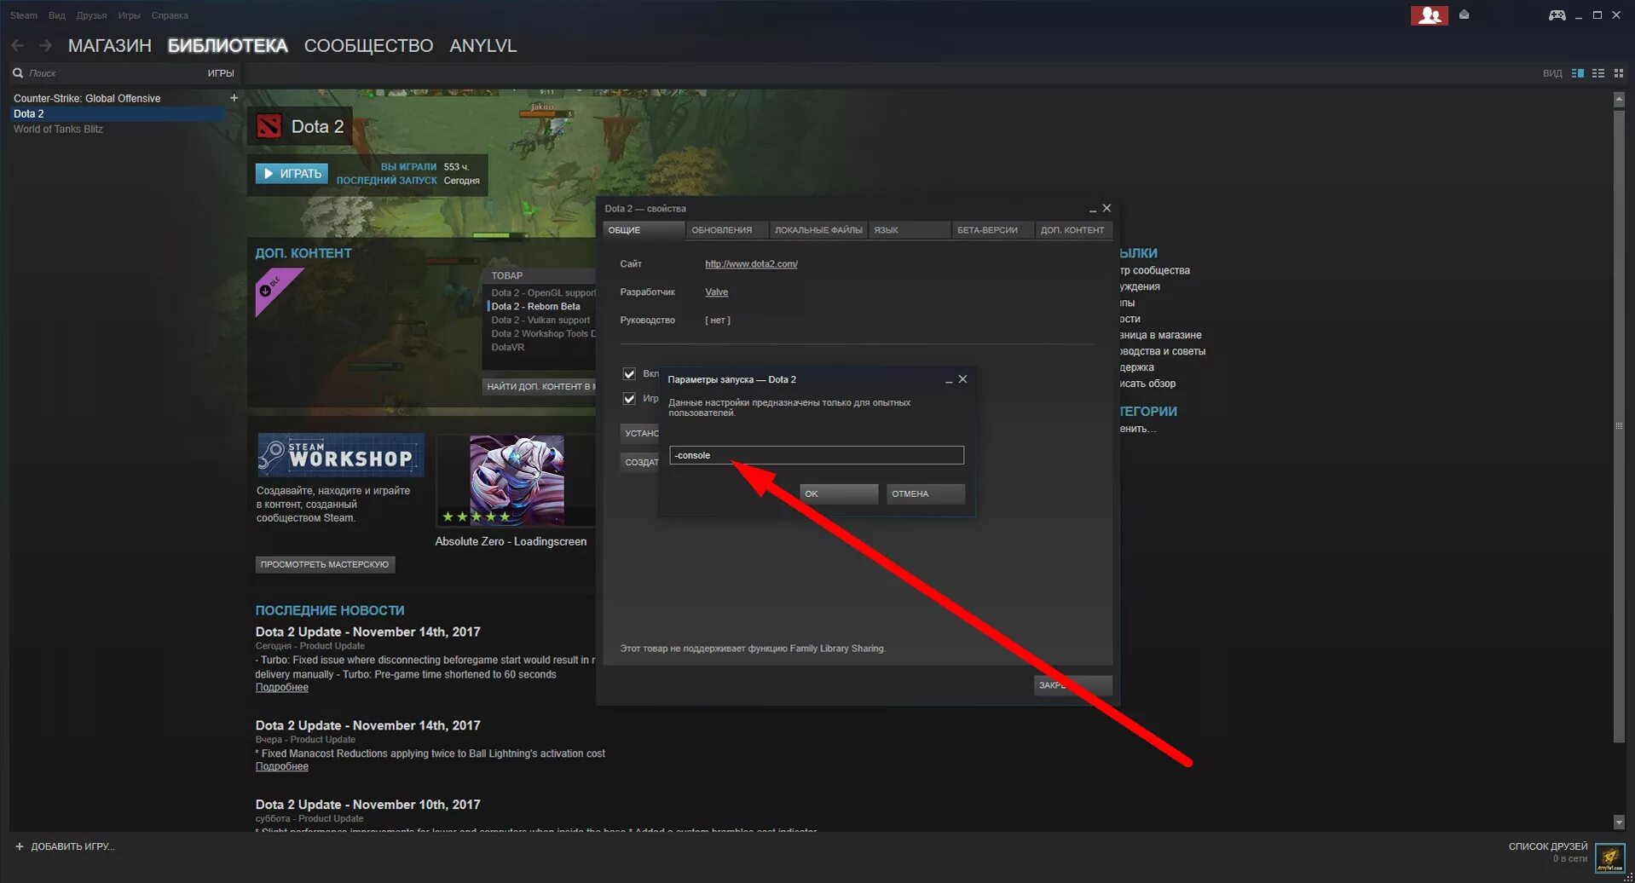Open ИГРЫ library filter dropdown

pyautogui.click(x=221, y=73)
